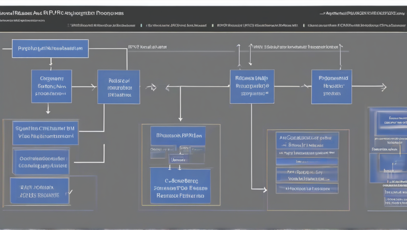
Task: Select the 'Hootoos ta bsoom' list row
Action: (307, 189)
